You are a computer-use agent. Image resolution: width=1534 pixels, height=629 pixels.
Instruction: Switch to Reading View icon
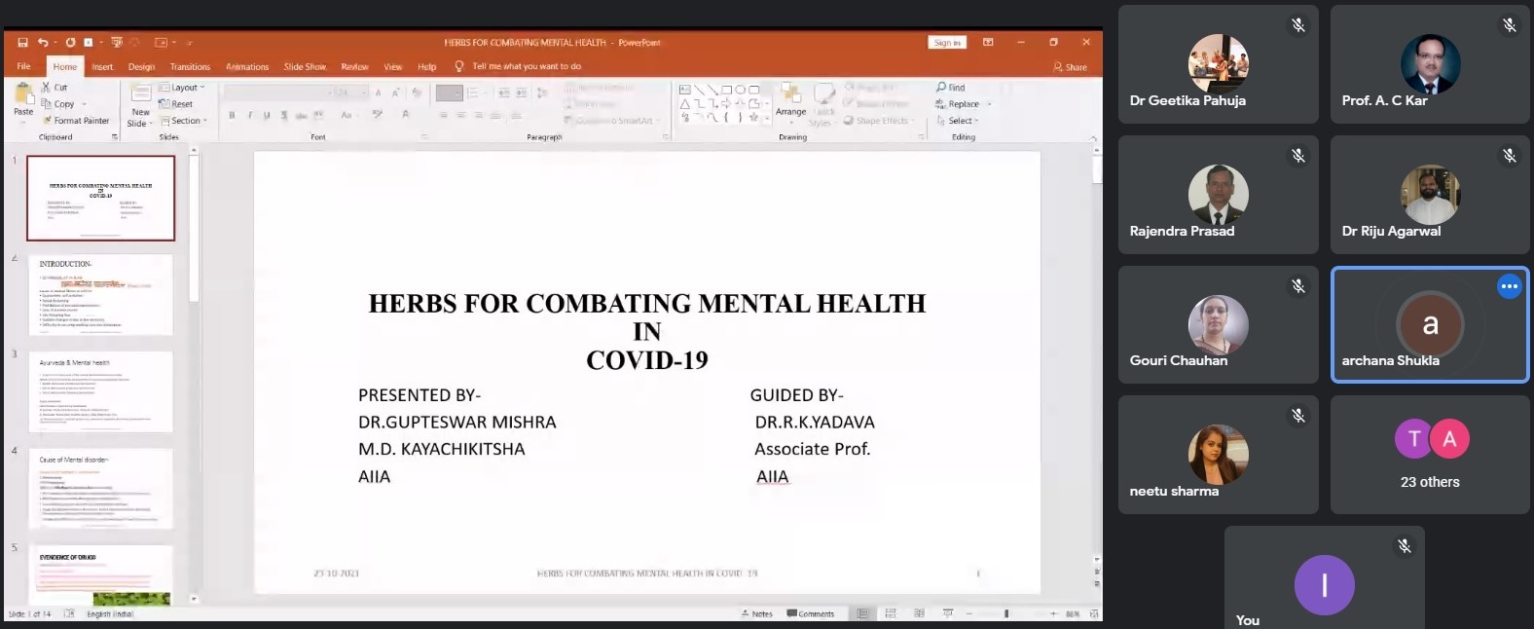click(x=919, y=613)
